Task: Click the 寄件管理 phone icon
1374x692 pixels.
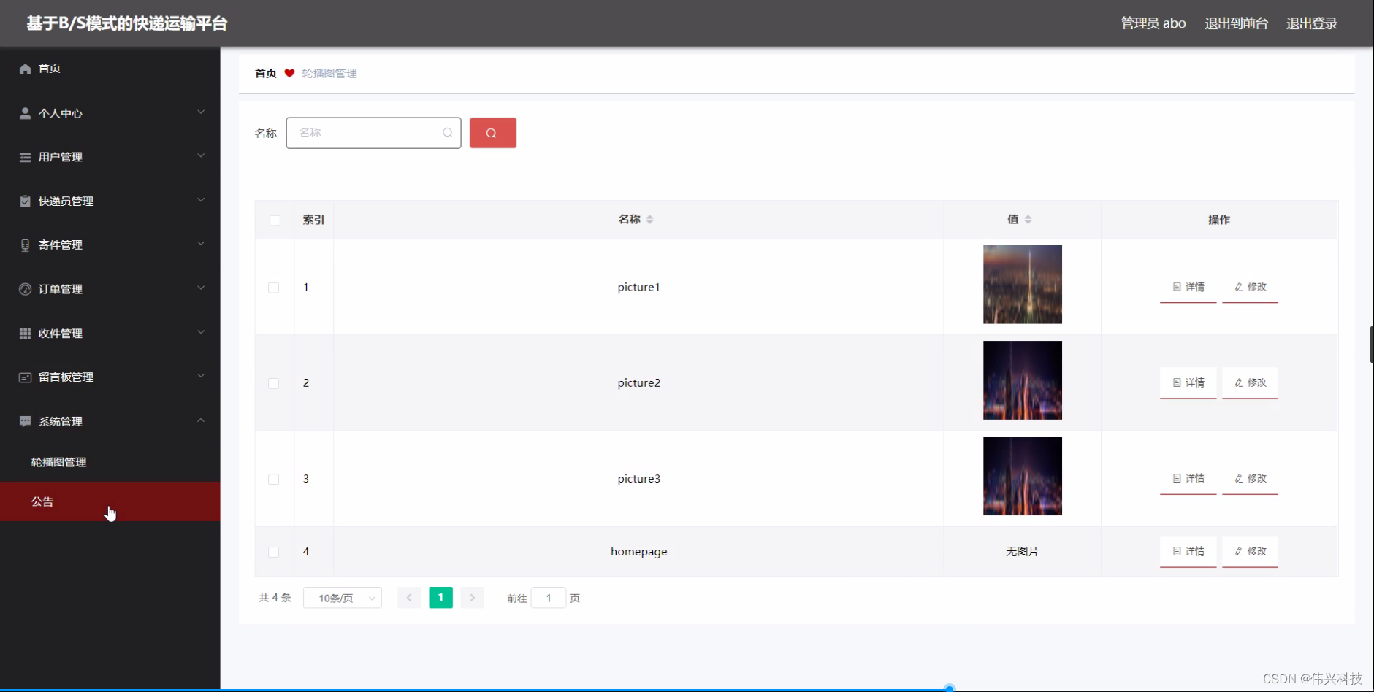Action: (24, 245)
